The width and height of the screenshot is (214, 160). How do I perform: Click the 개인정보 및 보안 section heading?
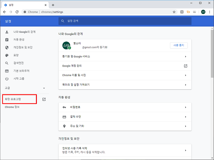(69, 139)
